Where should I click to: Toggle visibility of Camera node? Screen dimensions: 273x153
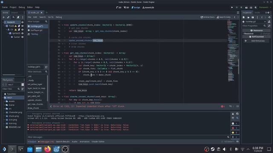click(22, 37)
